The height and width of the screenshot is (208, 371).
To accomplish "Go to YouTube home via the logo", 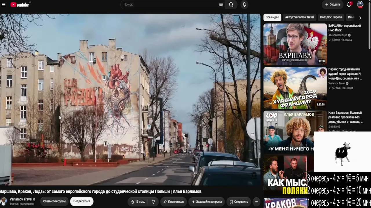I will pos(20,5).
